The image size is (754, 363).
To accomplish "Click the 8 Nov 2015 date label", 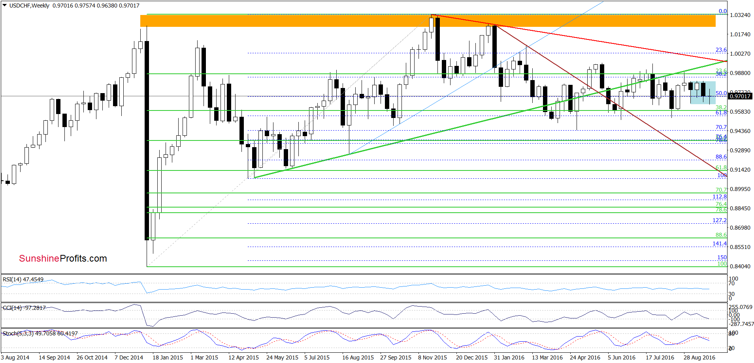I will pyautogui.click(x=432, y=357).
